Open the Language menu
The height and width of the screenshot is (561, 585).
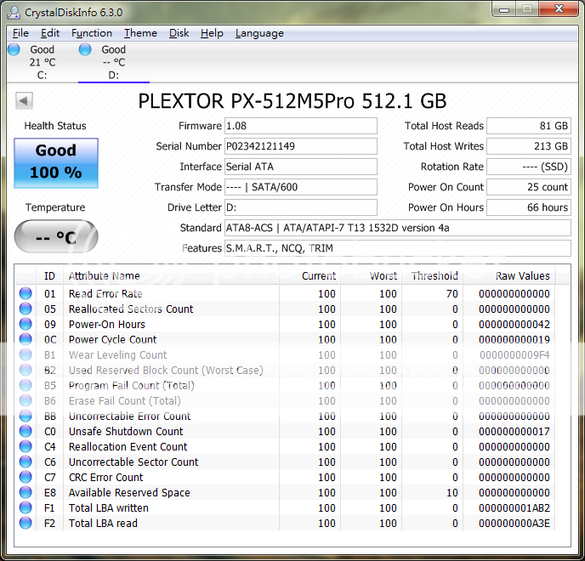259,33
